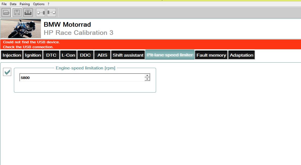Click the PC-to-control-unit transfer icon
The height and width of the screenshot is (165, 301).
[41, 13]
